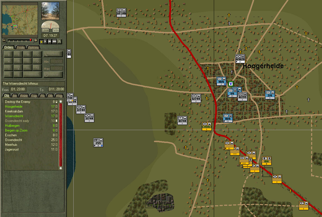The height and width of the screenshot is (217, 322).
Task: Click the overview minimap
Action: coord(20,20)
